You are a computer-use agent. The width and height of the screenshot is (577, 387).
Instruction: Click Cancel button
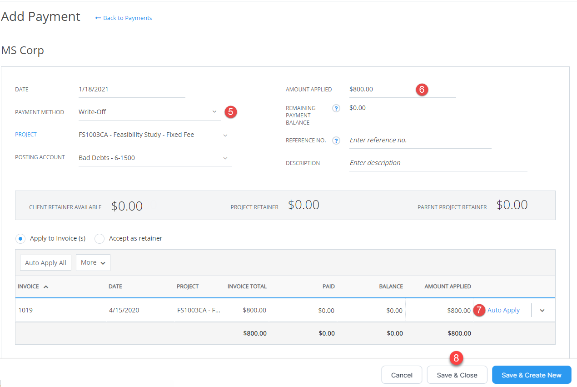point(402,375)
